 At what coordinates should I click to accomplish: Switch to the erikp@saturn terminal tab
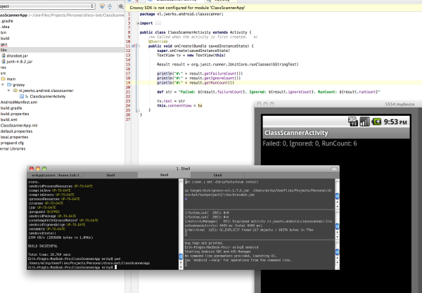[56, 175]
